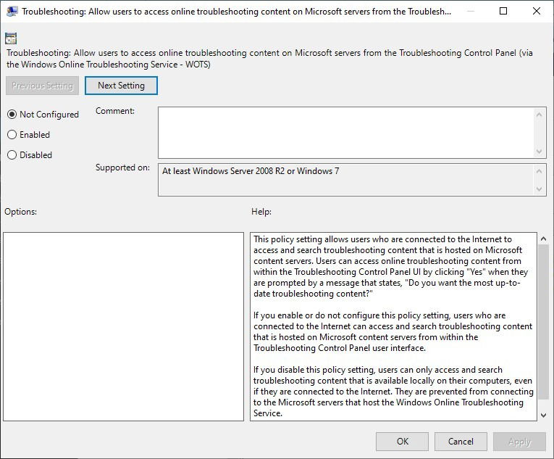Confirm with the OK button
The image size is (554, 459).
click(x=402, y=442)
